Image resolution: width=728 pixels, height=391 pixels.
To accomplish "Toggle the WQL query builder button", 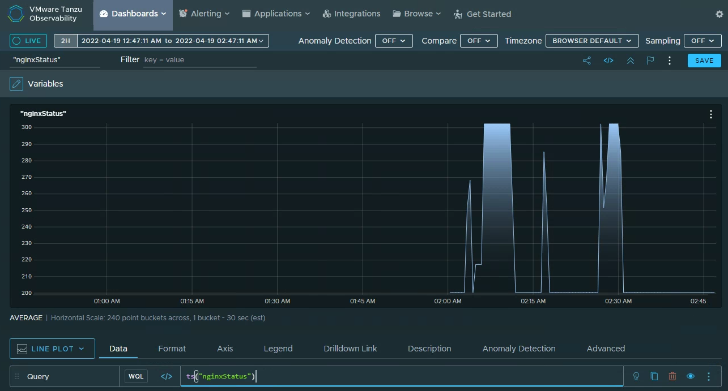I will tap(136, 376).
